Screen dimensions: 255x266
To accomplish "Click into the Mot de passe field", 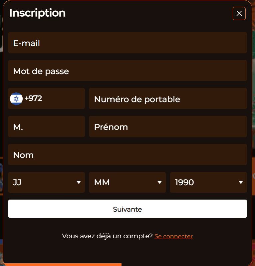I will 127,71.
